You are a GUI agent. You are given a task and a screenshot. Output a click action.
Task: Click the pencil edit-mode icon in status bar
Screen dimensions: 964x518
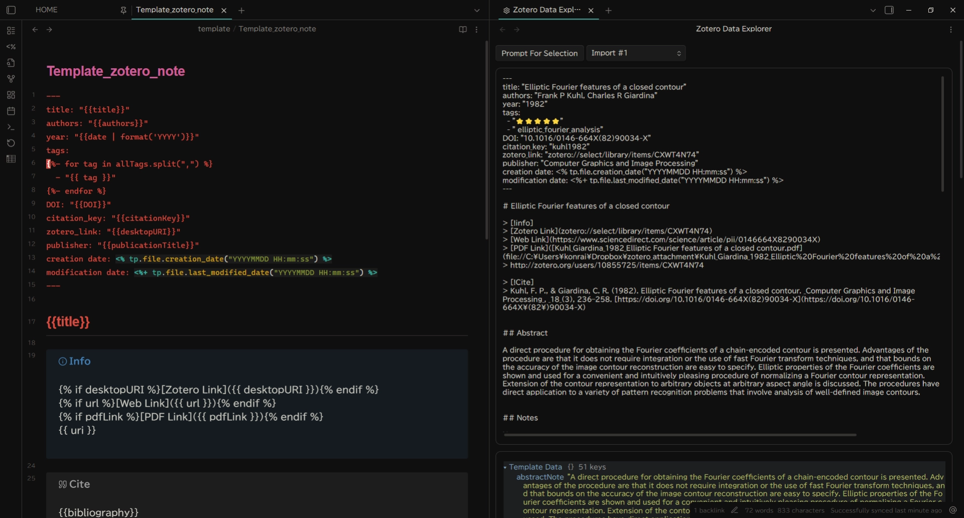(x=735, y=510)
